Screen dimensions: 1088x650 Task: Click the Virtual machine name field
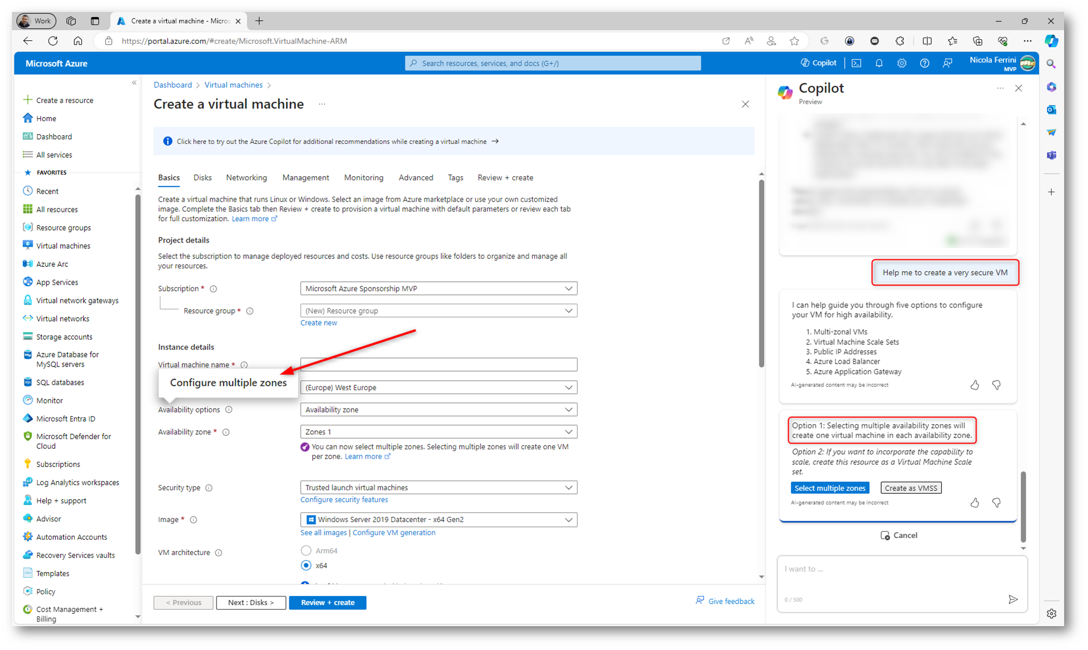pos(438,365)
